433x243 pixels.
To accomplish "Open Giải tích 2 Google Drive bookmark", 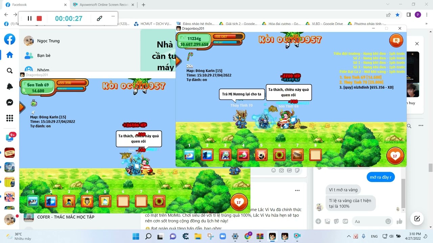I will pyautogui.click(x=238, y=24).
